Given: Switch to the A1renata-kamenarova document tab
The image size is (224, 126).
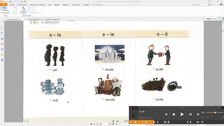Looking at the screenshot, I should point(14,19).
